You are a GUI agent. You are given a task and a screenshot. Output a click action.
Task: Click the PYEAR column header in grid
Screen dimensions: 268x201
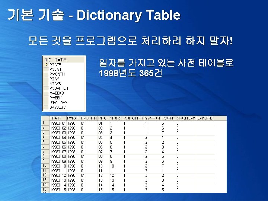click(x=73, y=118)
